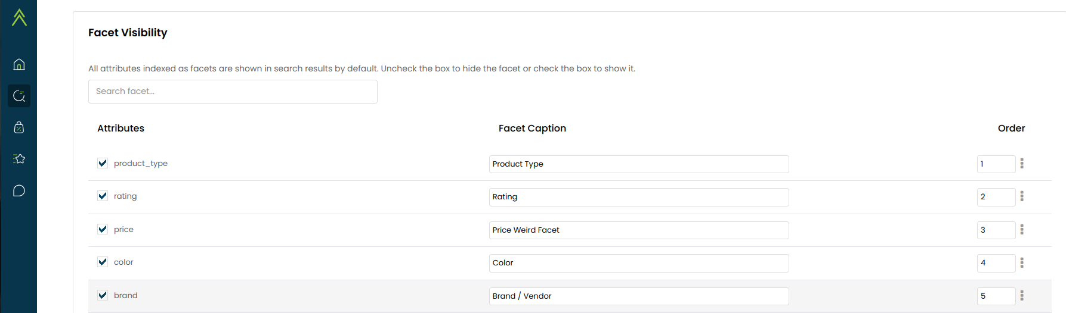Go to Home in the sidebar
This screenshot has height=313, width=1066.
tap(19, 64)
